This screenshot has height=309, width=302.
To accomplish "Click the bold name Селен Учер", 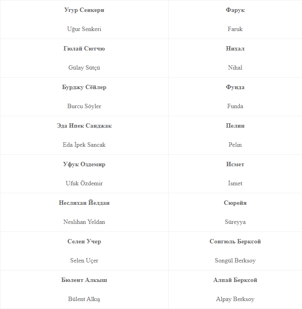I will coord(84,241).
